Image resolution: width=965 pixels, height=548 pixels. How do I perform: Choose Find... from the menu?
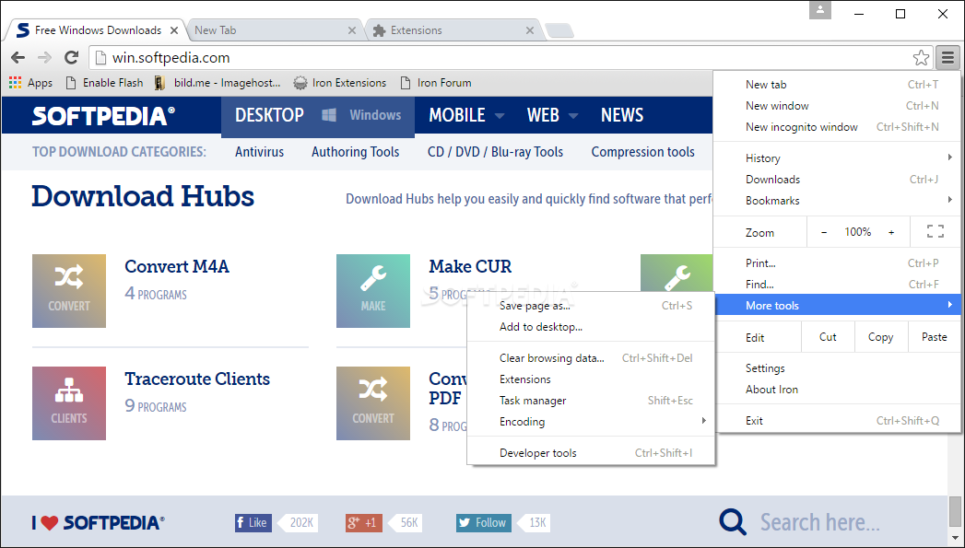click(837, 285)
